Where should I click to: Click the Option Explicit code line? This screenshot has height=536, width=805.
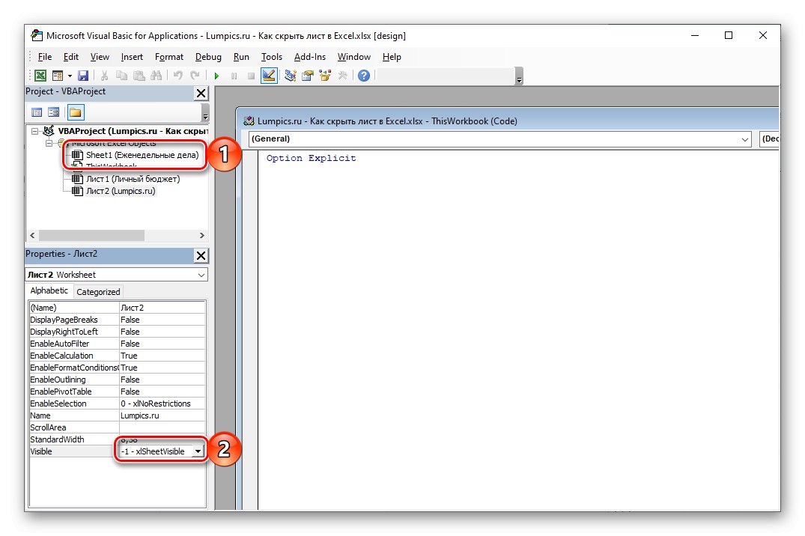311,158
